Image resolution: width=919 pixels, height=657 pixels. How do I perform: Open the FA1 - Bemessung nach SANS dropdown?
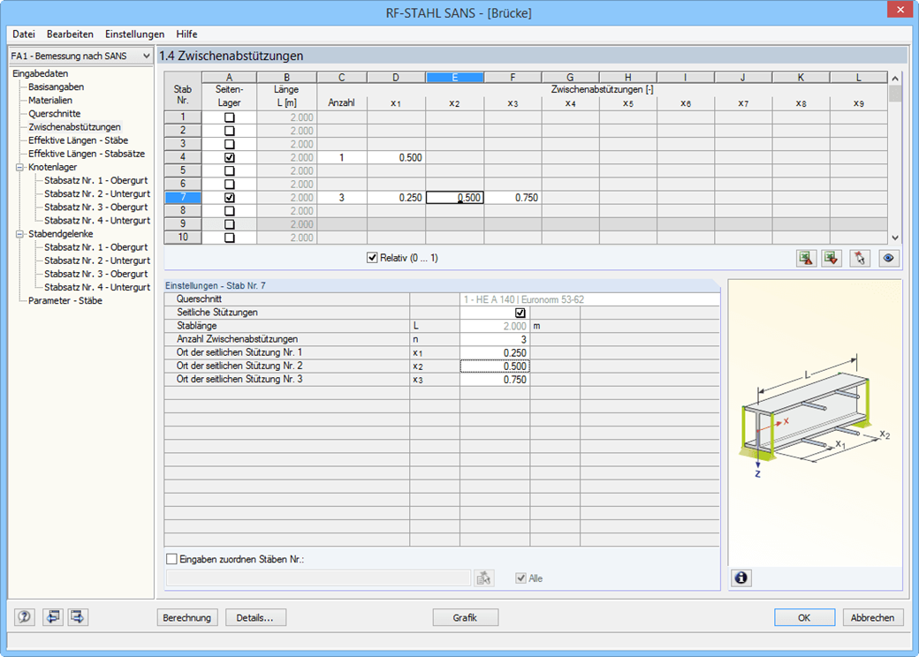coord(81,56)
